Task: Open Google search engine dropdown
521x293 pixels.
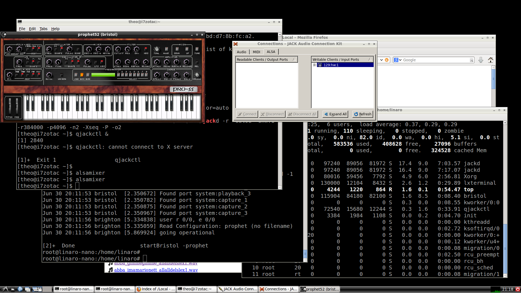Action: (398, 60)
